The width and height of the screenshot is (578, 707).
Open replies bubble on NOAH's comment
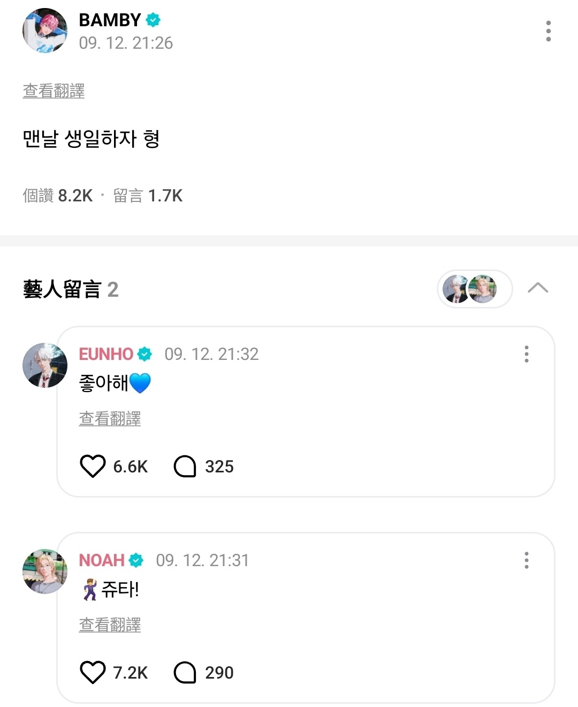point(185,672)
